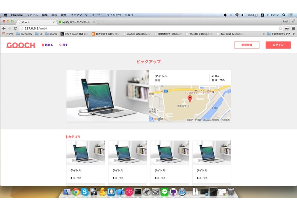Click the notification bell in menu bar

(x=225, y=15)
